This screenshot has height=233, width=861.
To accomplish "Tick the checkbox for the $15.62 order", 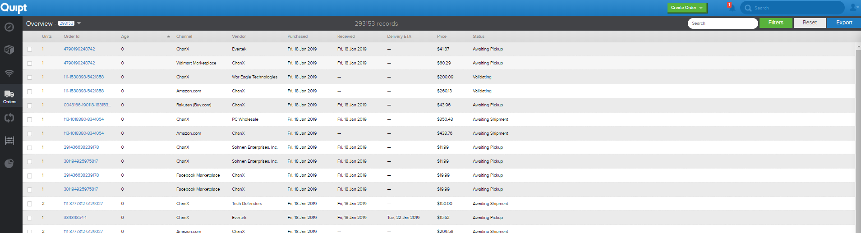I will coord(30,218).
